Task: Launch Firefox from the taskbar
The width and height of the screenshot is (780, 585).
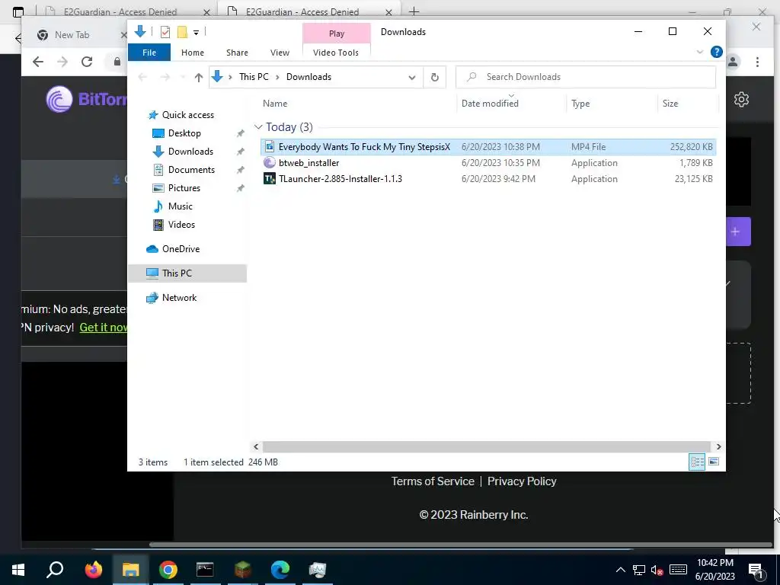Action: (93, 570)
